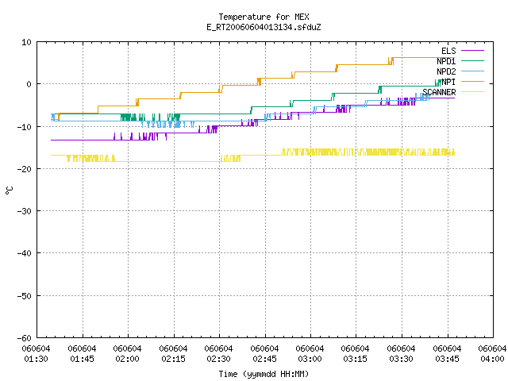Screen dimensions: 508x381
Task: Click the yellow SCANNER legend line sample
Action: click(472, 92)
